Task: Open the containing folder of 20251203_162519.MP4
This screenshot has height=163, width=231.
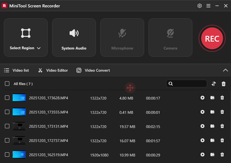Action: (212, 155)
